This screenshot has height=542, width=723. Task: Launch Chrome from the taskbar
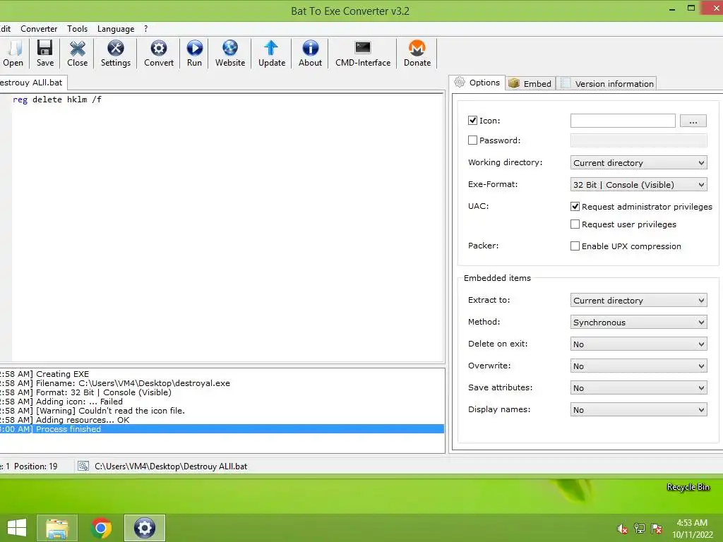(101, 528)
